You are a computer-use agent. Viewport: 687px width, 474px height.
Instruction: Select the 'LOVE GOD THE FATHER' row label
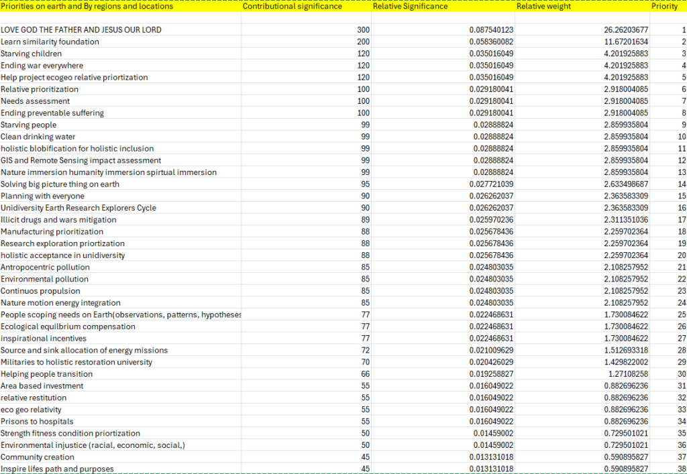coord(81,30)
